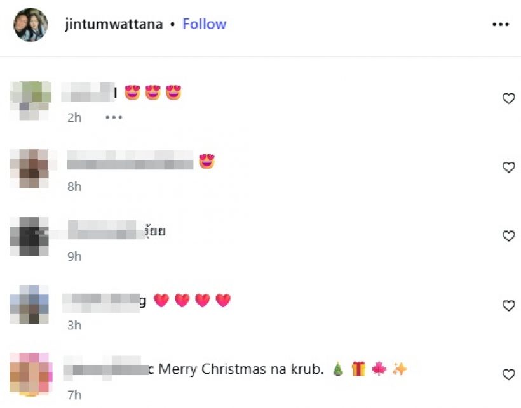Open options dots beside 2h timestamp
521x408 pixels.
tap(114, 117)
